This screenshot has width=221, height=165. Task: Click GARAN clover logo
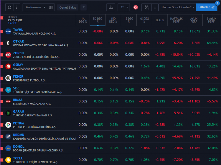(8, 113)
